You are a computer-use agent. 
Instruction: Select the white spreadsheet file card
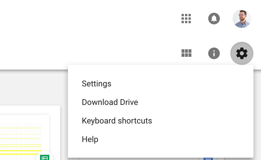click(x=30, y=133)
